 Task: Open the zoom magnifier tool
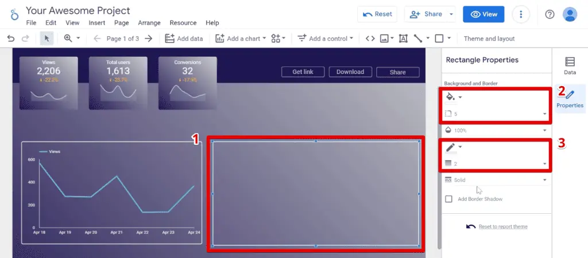[x=68, y=38]
